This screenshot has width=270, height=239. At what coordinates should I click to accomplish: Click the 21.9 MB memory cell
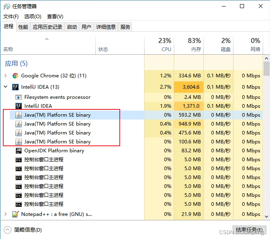tap(189, 214)
